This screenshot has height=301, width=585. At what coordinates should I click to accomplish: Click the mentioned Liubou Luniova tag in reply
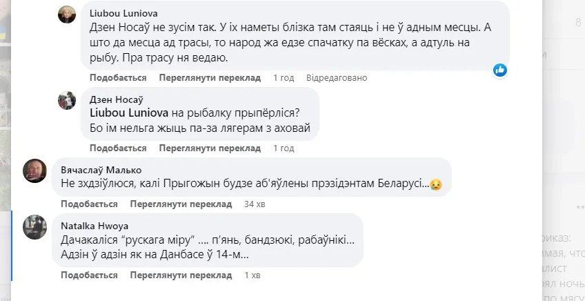130,113
